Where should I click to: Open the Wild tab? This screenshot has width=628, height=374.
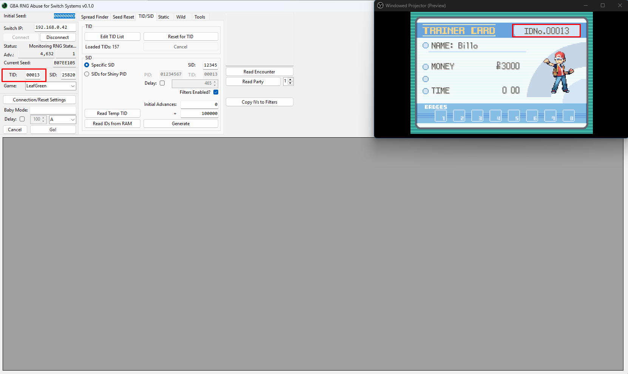coord(181,17)
